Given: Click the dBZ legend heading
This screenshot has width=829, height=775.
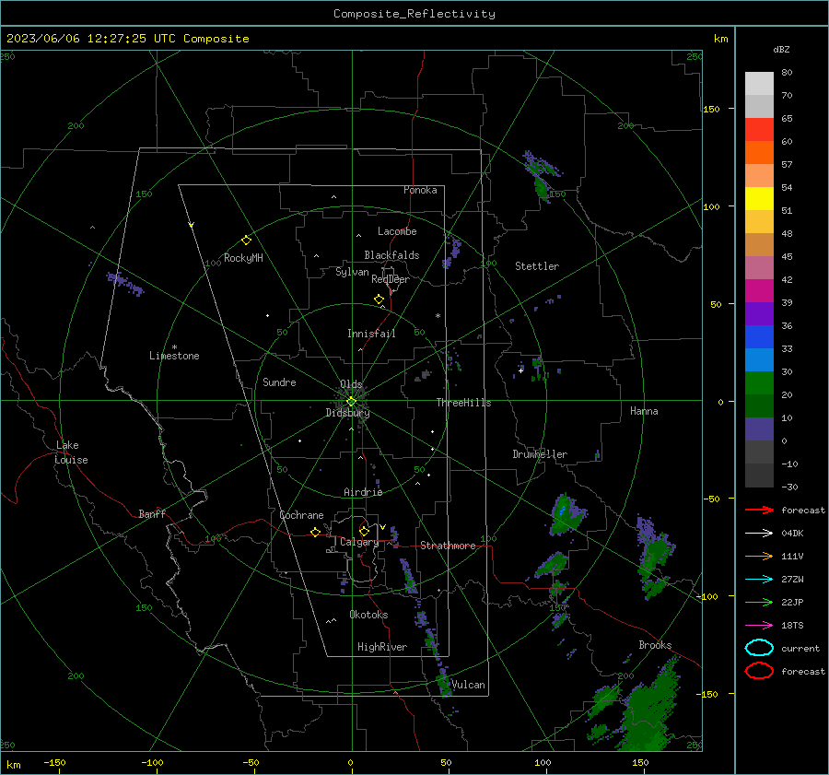Looking at the screenshot, I should [781, 49].
